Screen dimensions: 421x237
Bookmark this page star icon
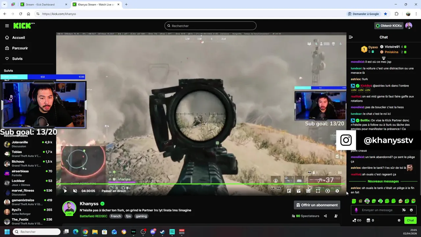(x=385, y=14)
